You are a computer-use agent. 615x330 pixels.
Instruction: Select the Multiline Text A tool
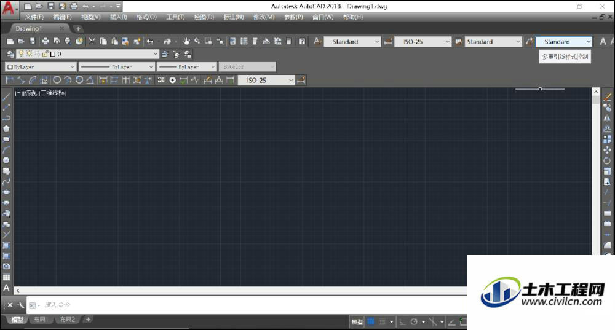click(6, 288)
